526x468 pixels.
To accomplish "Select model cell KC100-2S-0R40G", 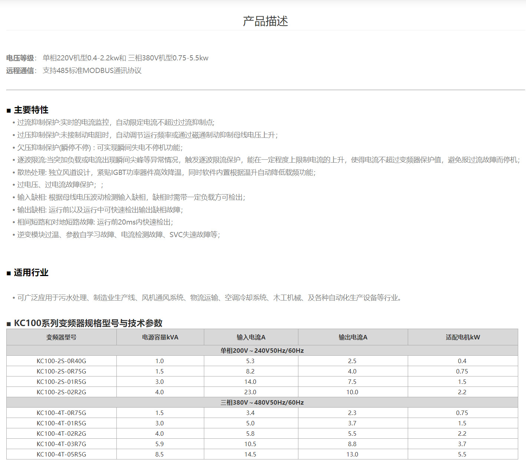I will click(x=62, y=361).
